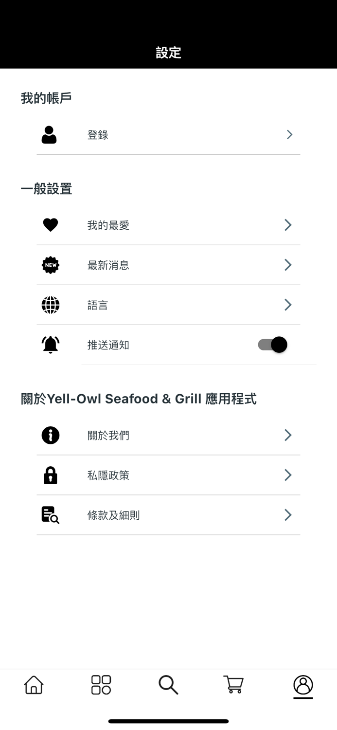Tap the globe icon next to 語言

[x=51, y=305]
